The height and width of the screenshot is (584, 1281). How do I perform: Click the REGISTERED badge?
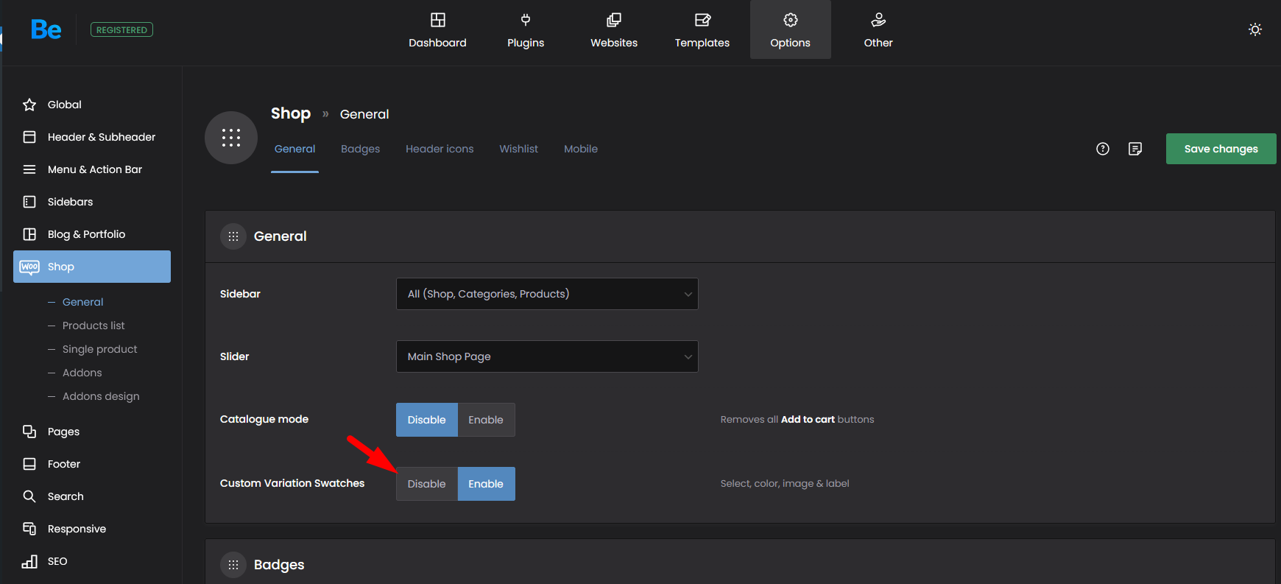[x=121, y=29]
